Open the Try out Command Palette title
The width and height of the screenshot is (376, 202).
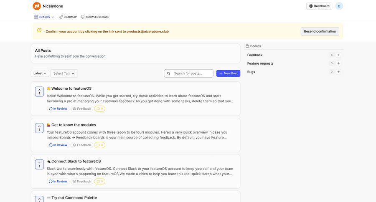point(72,198)
